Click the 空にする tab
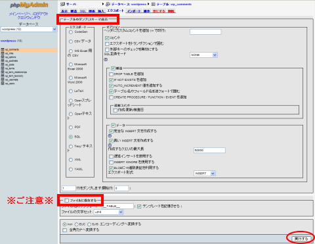 (x=159, y=11)
